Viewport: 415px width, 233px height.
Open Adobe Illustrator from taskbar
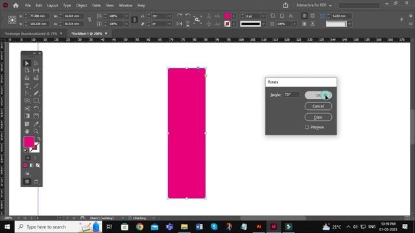259,227
